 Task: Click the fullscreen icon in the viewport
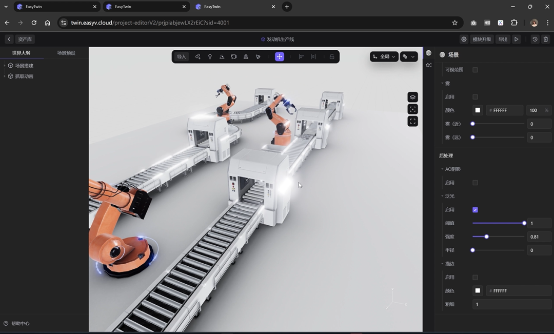click(412, 122)
